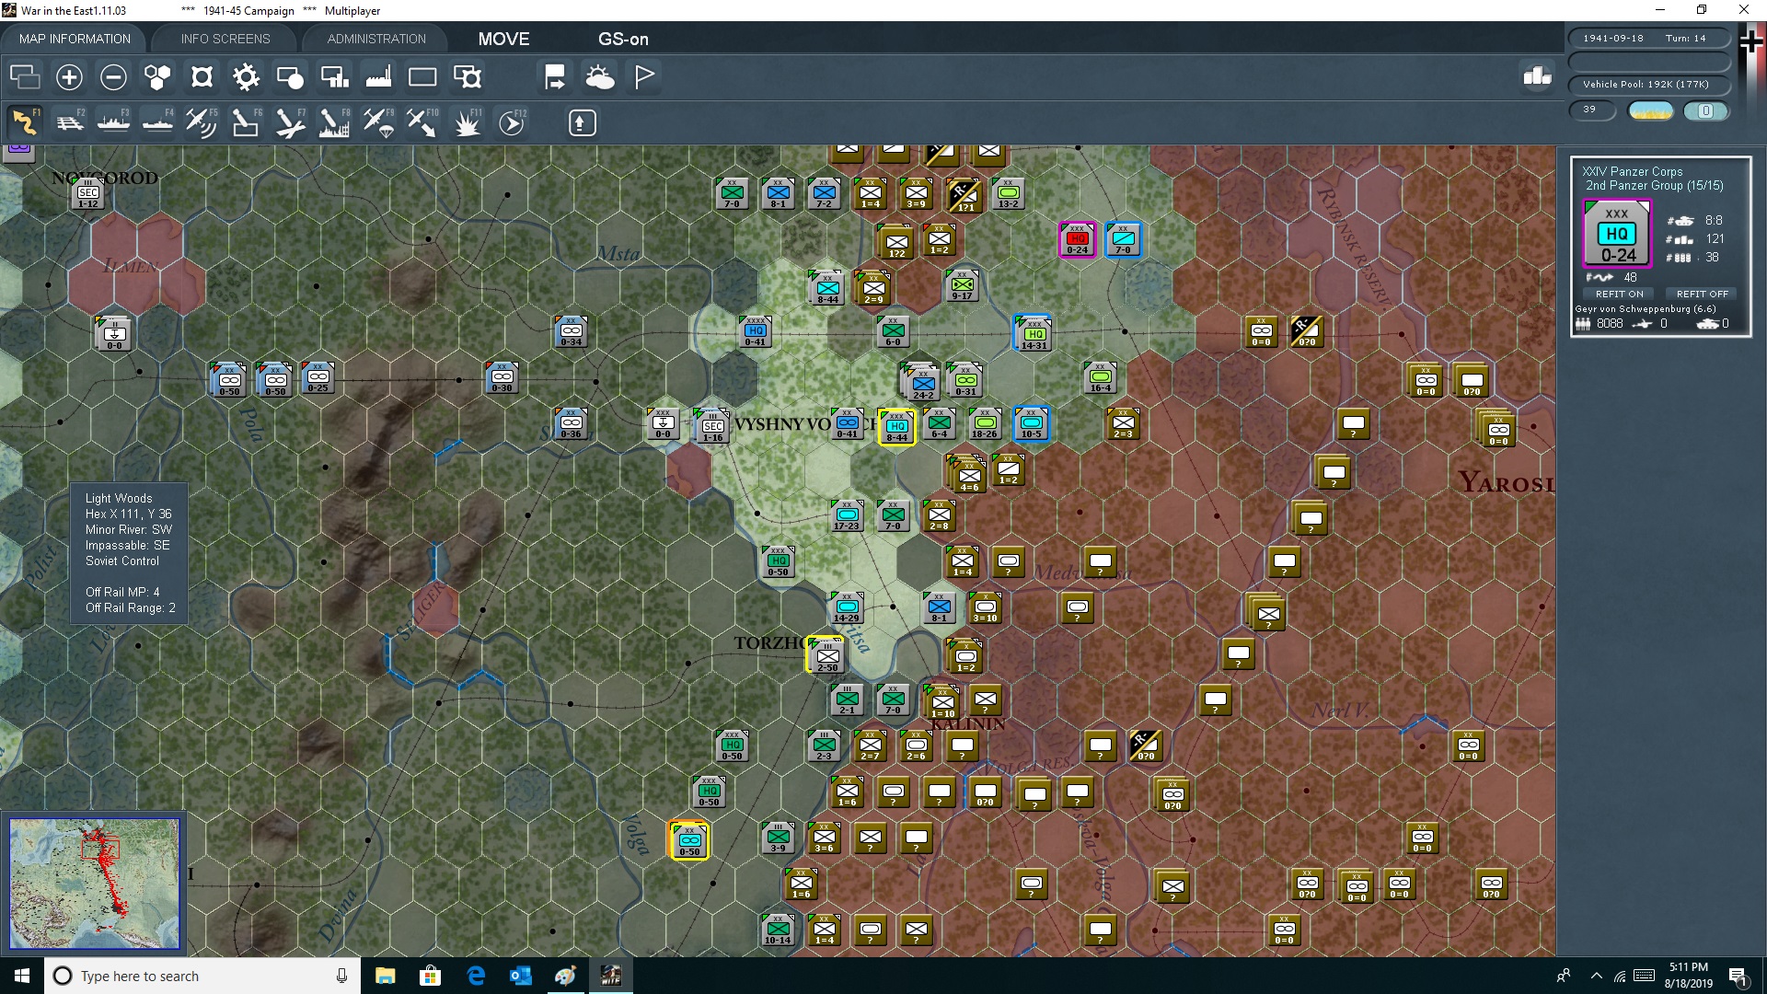The width and height of the screenshot is (1767, 994).
Task: Open the weather display via sun-cloud icon
Action: point(600,77)
